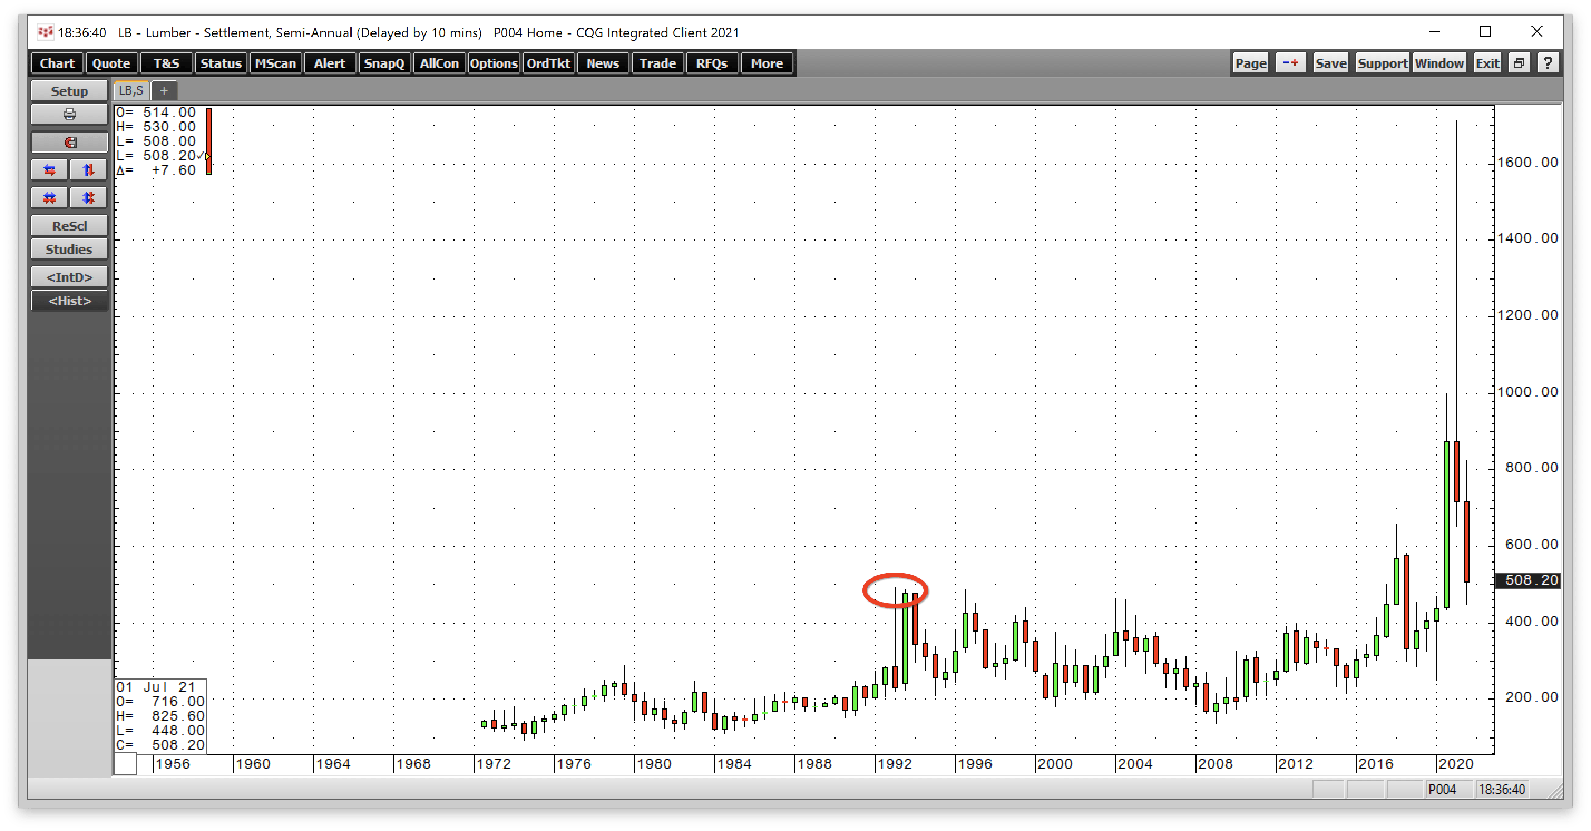This screenshot has height=831, width=1591.
Task: Click the 1000.00 price axis label
Action: click(x=1527, y=392)
